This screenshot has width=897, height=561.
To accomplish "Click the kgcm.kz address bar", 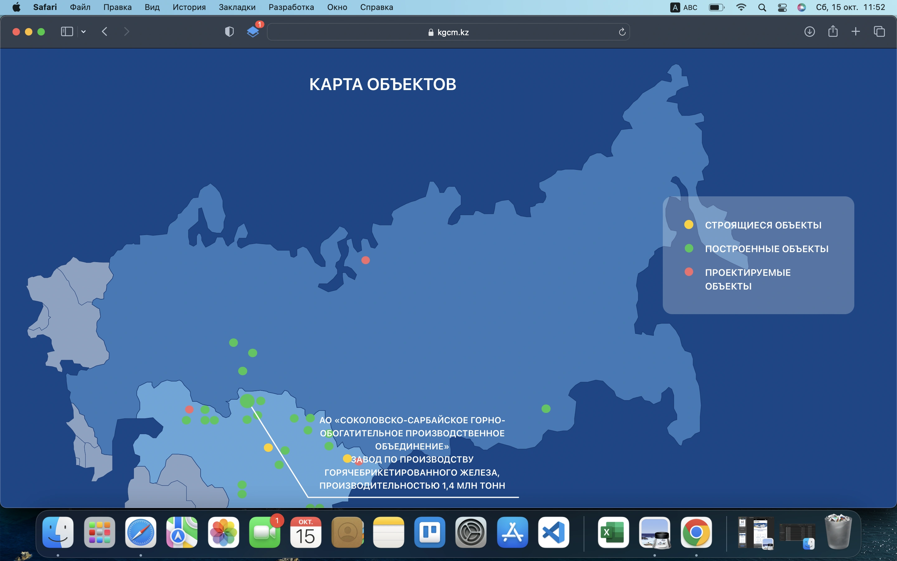I will point(448,32).
